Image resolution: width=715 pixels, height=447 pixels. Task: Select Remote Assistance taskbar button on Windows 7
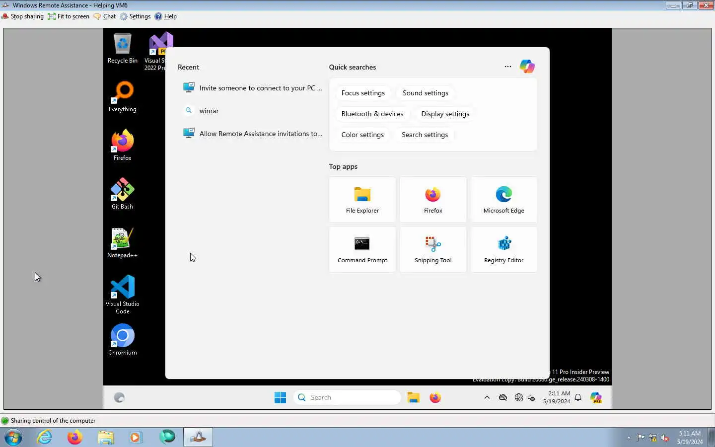198,438
